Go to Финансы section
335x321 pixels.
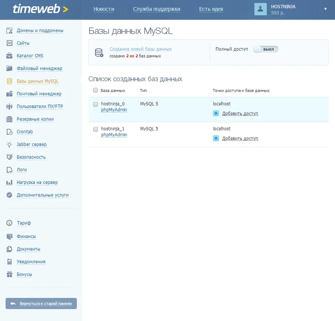tap(26, 236)
